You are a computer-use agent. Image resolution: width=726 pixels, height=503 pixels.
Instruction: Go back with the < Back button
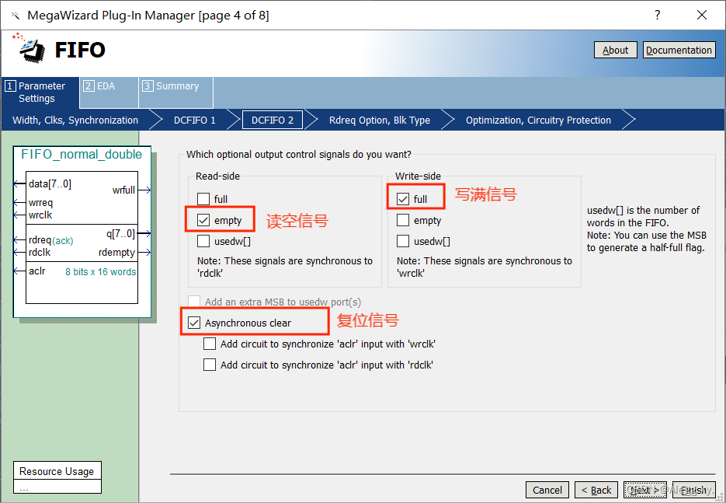pos(596,490)
